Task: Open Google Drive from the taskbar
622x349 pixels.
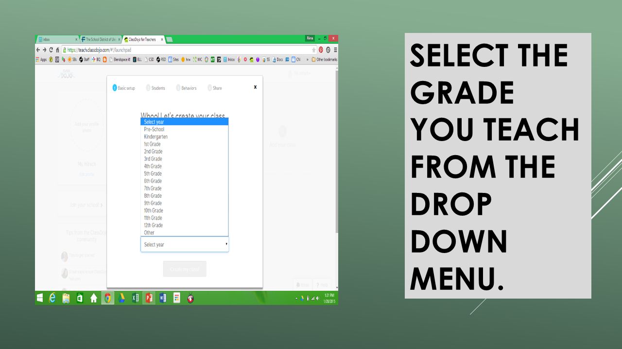Action: 121,298
